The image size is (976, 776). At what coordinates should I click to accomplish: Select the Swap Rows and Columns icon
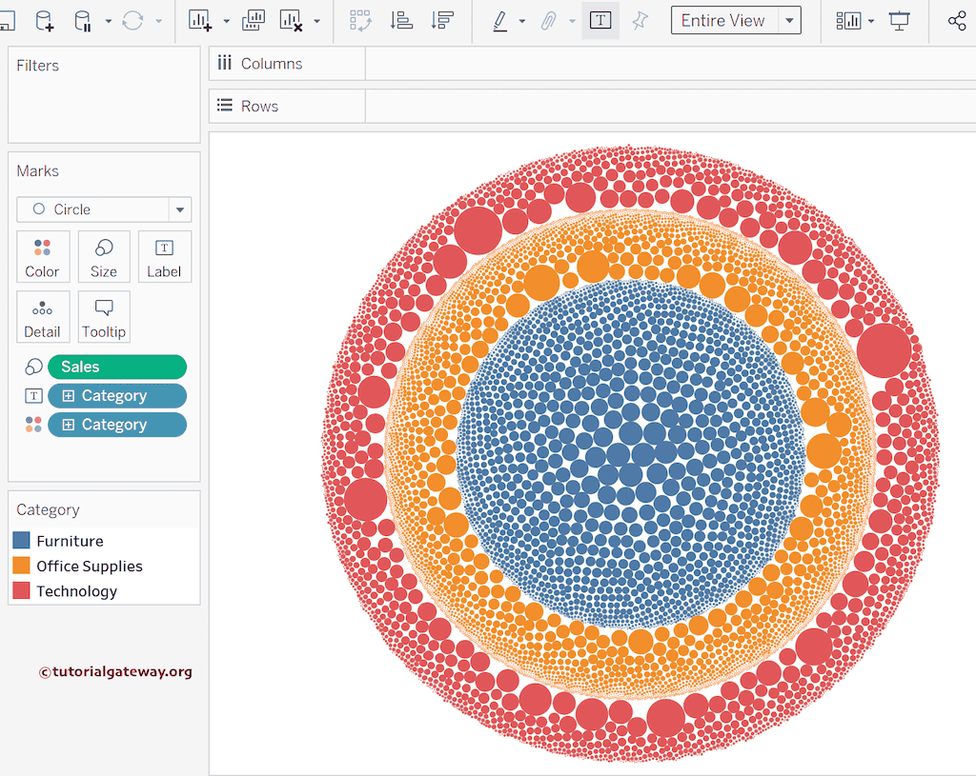tap(360, 20)
